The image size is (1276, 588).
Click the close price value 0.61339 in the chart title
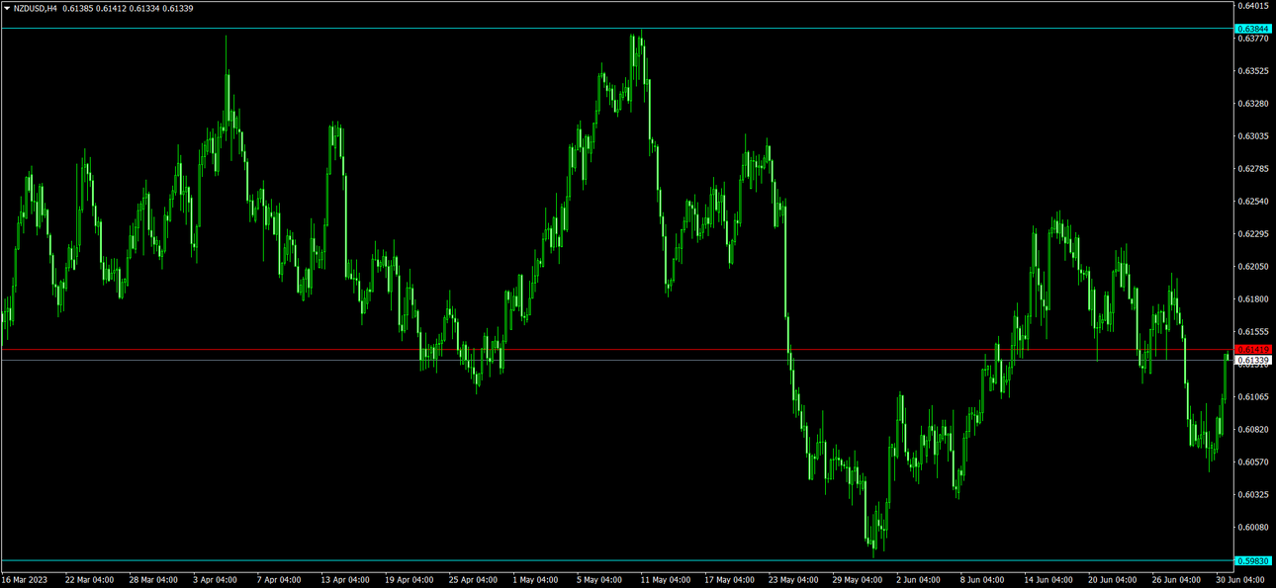[178, 8]
